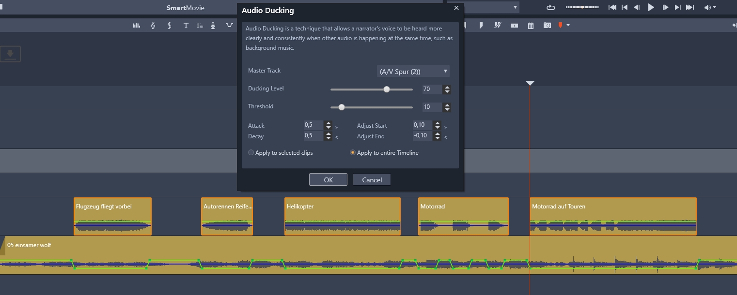Image resolution: width=737 pixels, height=295 pixels.
Task: Open ScoreFitter treble clef tool
Action: click(153, 25)
